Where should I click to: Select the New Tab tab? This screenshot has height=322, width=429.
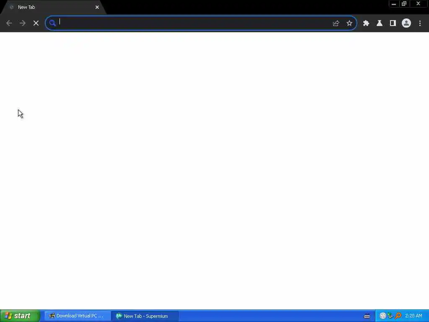click(53, 8)
